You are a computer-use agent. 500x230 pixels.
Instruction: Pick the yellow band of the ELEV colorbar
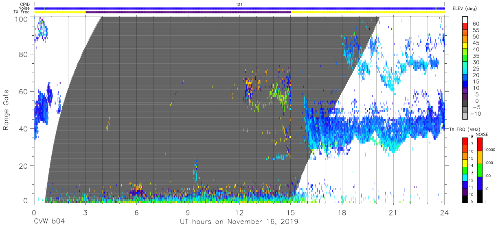point(465,46)
